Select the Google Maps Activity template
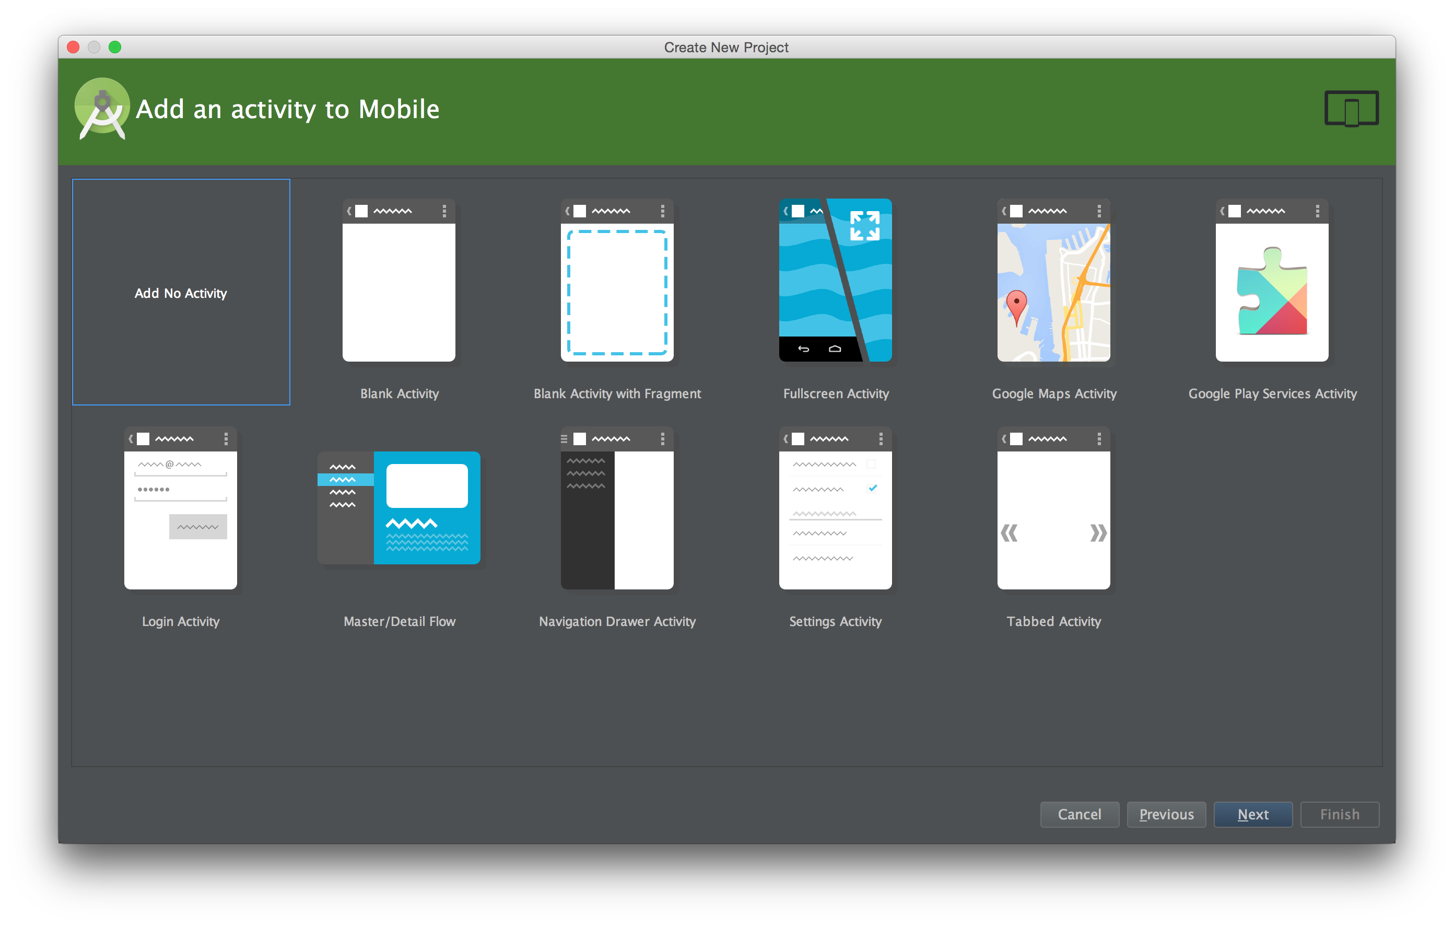This screenshot has height=927, width=1454. 1053,281
